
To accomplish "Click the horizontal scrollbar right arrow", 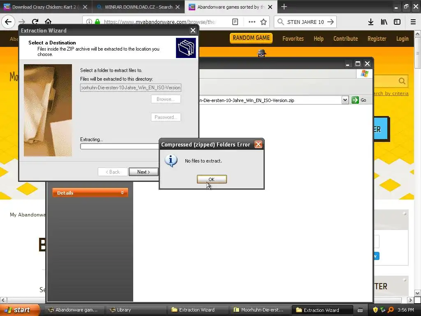I will click(410, 300).
